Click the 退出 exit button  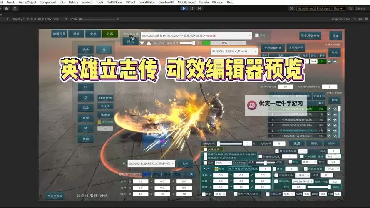coord(335,36)
